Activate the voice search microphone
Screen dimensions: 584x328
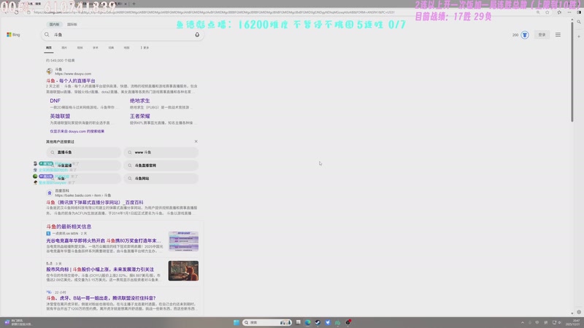point(197,34)
